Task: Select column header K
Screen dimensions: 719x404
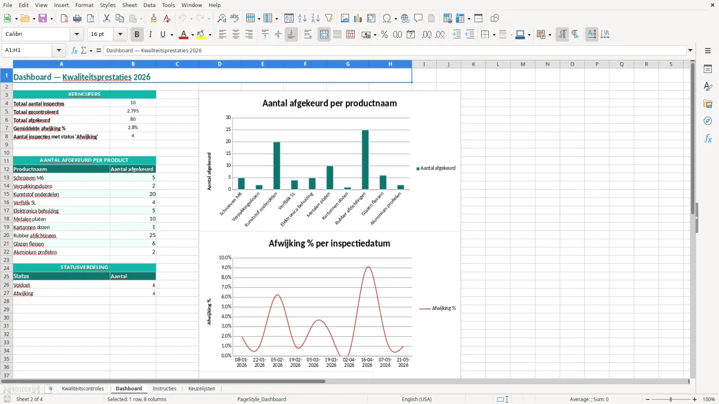Action: pos(473,64)
